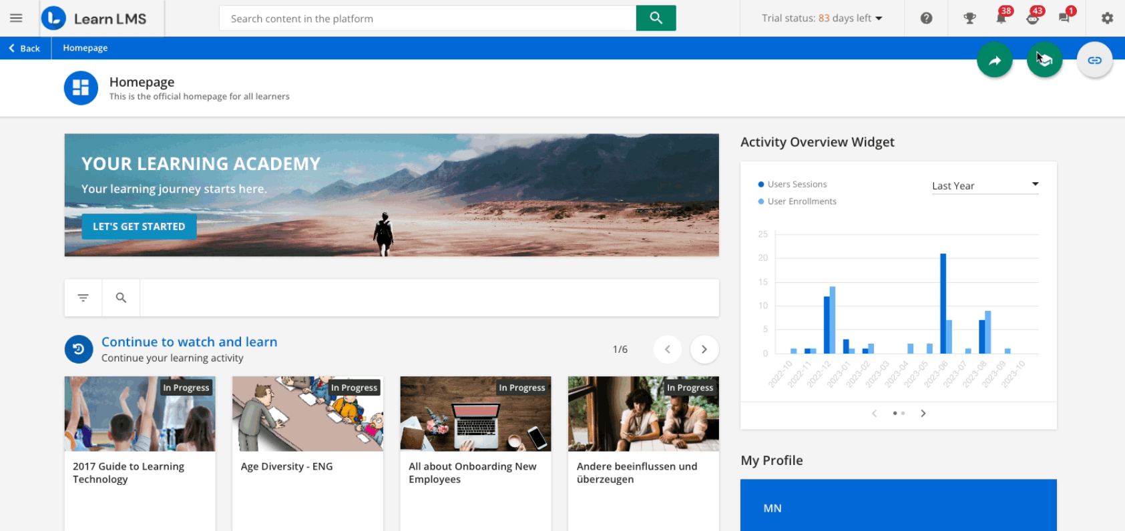Toggle Users Sessions legend series
This screenshot has width=1125, height=531.
click(x=797, y=184)
